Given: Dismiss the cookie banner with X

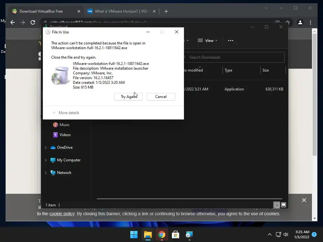Looking at the screenshot, I should [304, 200].
